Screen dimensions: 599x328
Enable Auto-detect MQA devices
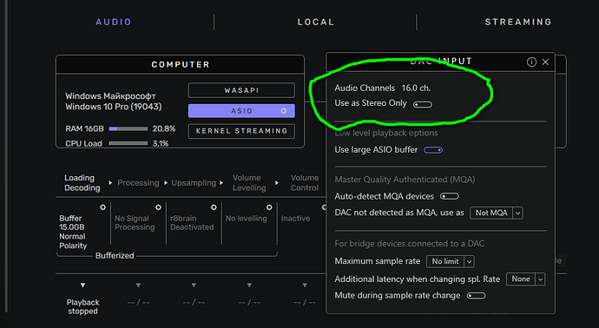(450, 196)
